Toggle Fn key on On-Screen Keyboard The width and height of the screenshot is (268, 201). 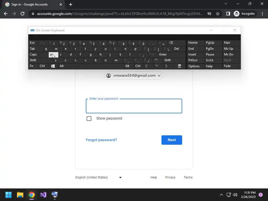tap(33, 66)
